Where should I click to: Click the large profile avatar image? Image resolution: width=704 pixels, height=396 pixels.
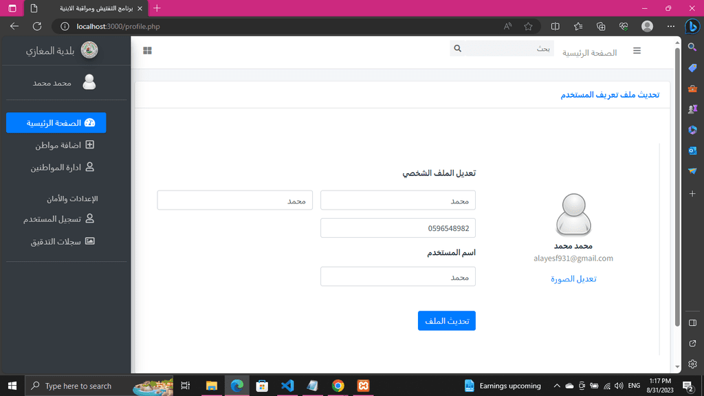click(573, 214)
